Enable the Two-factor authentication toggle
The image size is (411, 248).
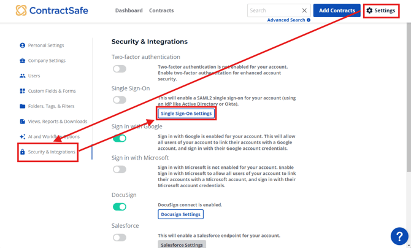point(120,69)
